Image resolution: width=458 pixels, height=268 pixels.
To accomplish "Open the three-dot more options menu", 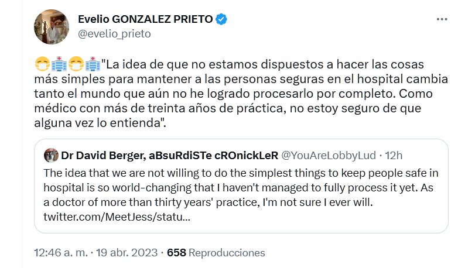I will (442, 19).
